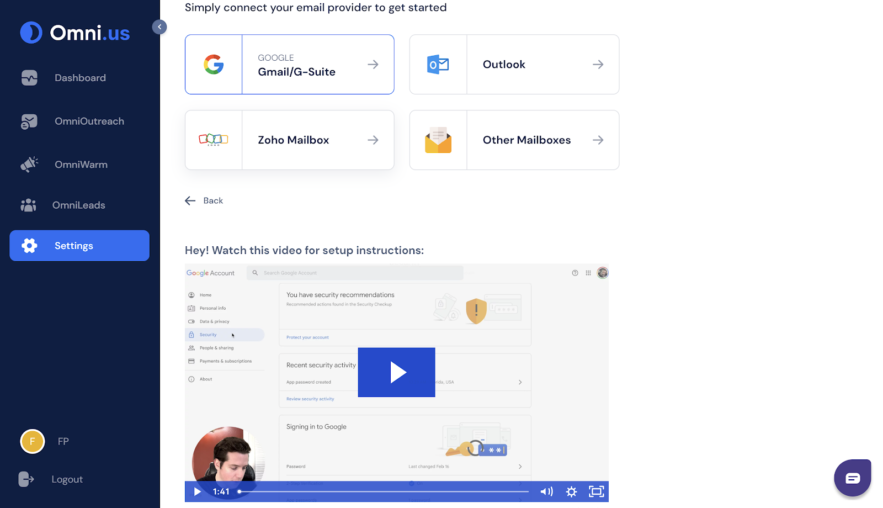Open the Dashboard page
Viewport: 883px width, 508px height.
coord(79,78)
